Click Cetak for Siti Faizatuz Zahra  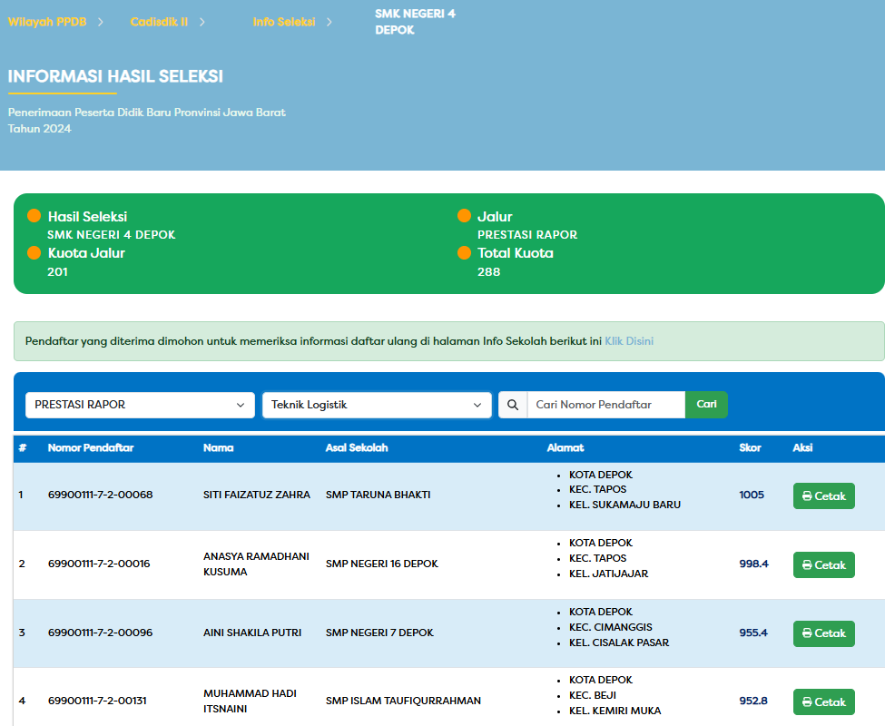[823, 496]
